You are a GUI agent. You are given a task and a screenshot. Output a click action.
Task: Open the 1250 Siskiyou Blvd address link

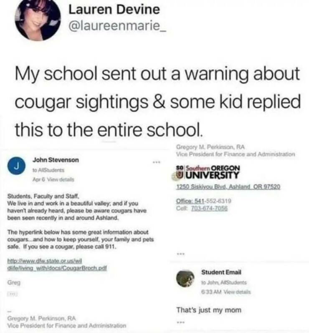228,187
